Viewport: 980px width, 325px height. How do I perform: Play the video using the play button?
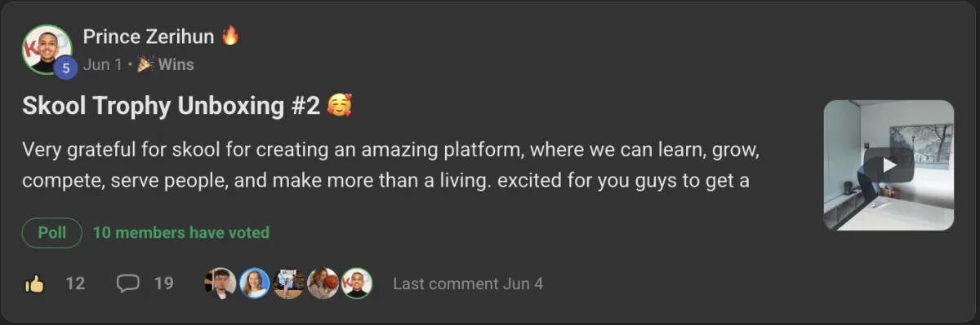(x=889, y=165)
